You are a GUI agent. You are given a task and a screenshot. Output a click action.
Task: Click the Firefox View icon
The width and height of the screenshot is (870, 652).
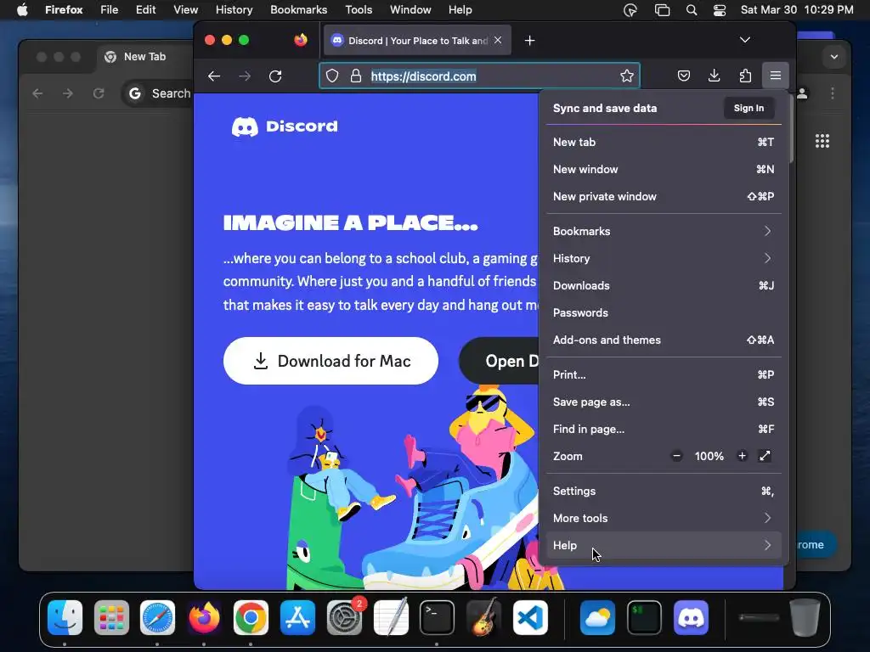click(301, 40)
